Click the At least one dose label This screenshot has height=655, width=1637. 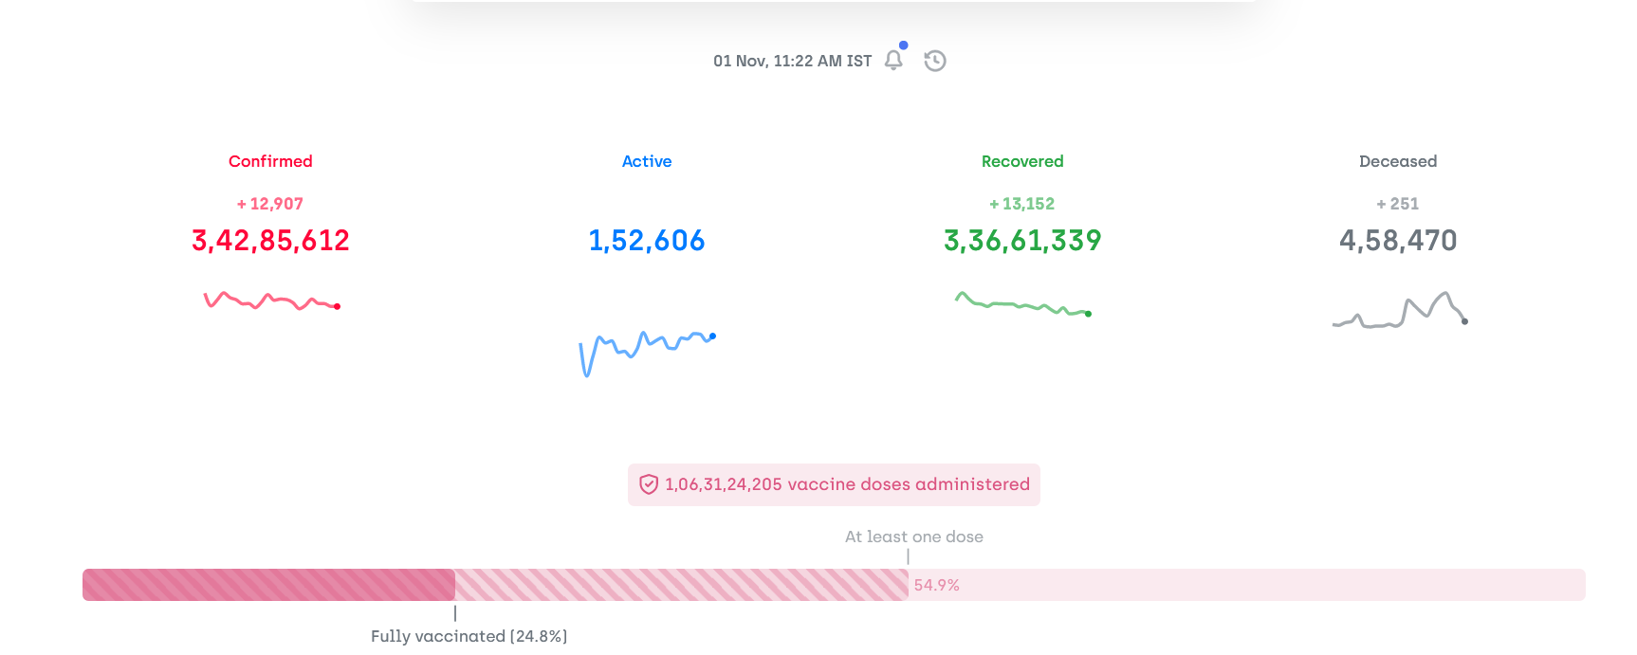pos(913,537)
